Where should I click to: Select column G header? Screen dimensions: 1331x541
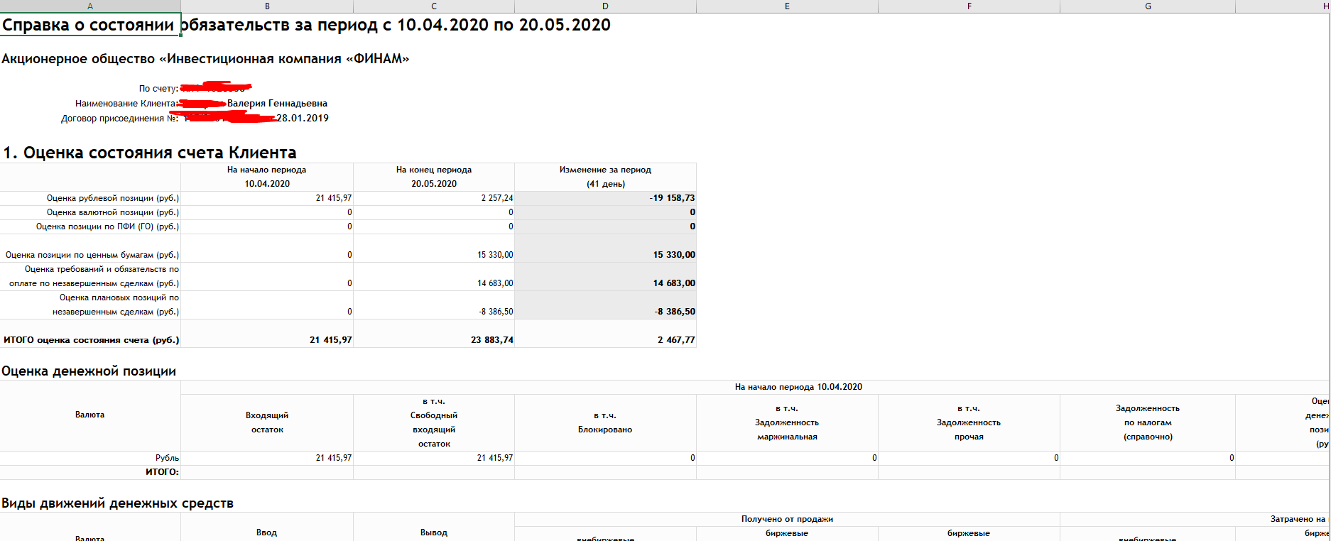[1148, 6]
